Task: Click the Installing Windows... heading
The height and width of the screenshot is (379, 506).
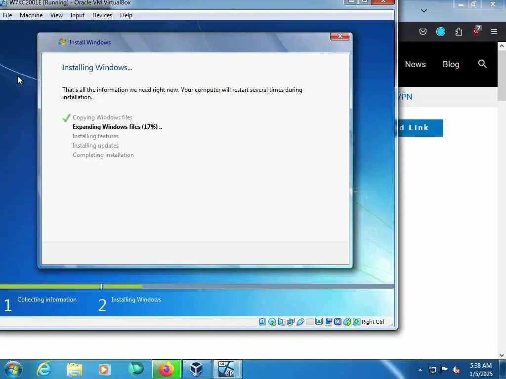Action: pos(97,67)
